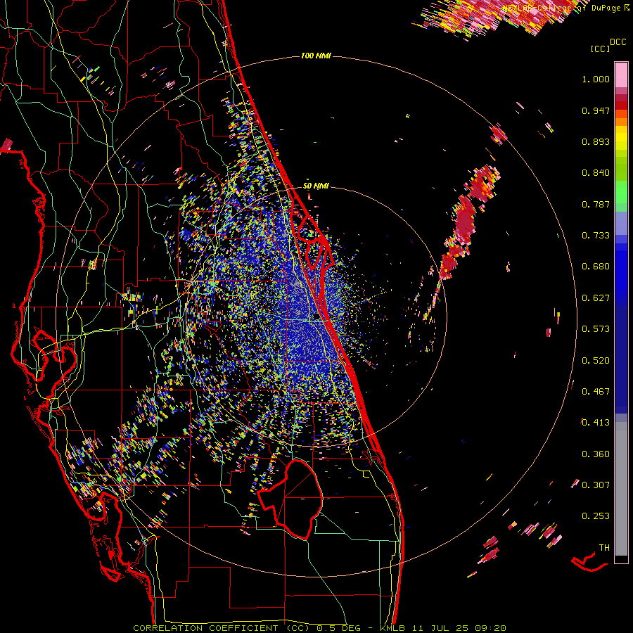Click the 0.947 value on the color scale
This screenshot has height=633, width=633.
tap(596, 110)
